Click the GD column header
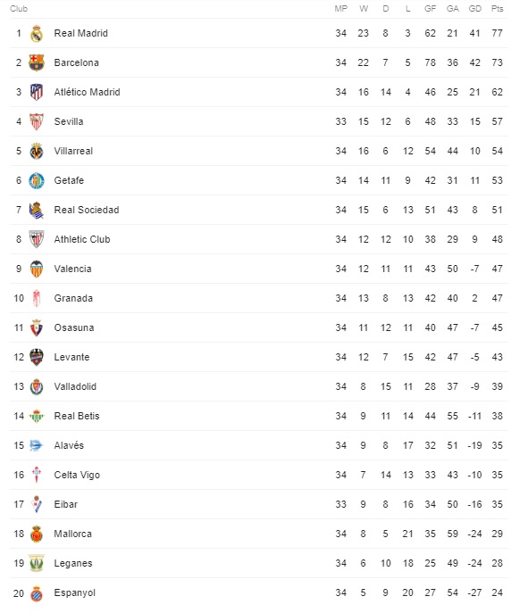Screen dimensions: 511x613 (x=475, y=9)
